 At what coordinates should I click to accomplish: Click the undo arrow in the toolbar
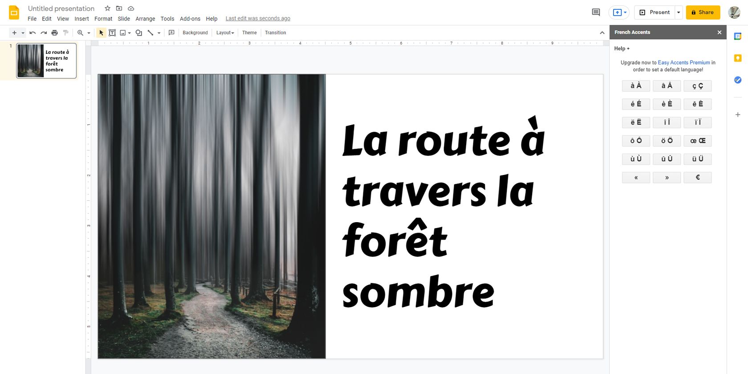[x=33, y=33]
